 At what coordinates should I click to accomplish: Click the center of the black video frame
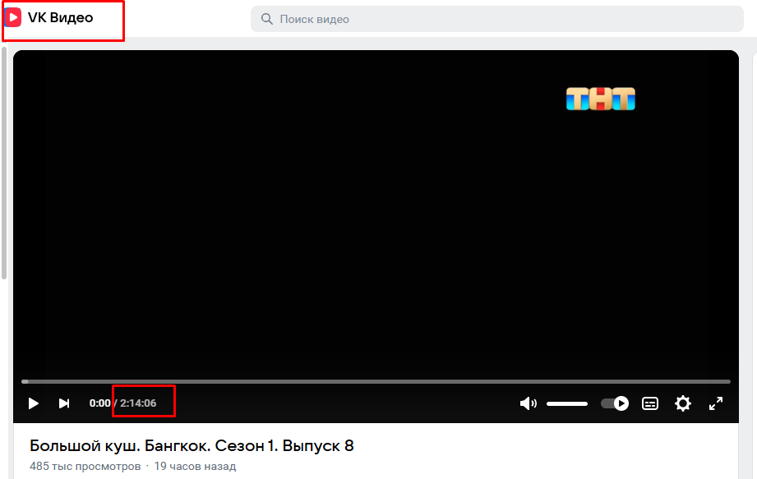[x=376, y=214]
